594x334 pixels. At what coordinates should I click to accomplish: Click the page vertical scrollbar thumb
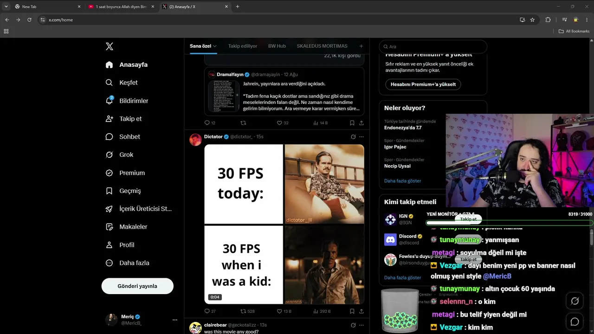click(591, 238)
